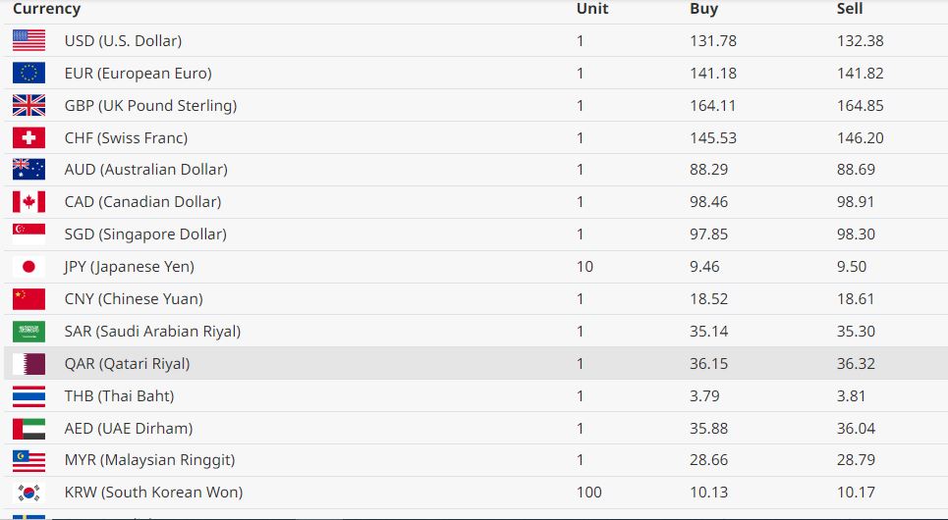This screenshot has height=520, width=948.
Task: Click the THB buy rate 3.79
Action: [x=705, y=395]
